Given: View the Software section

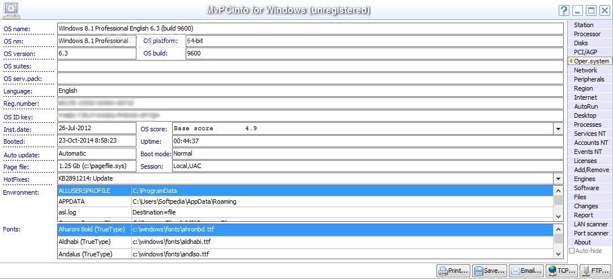Looking at the screenshot, I should click(589, 188).
